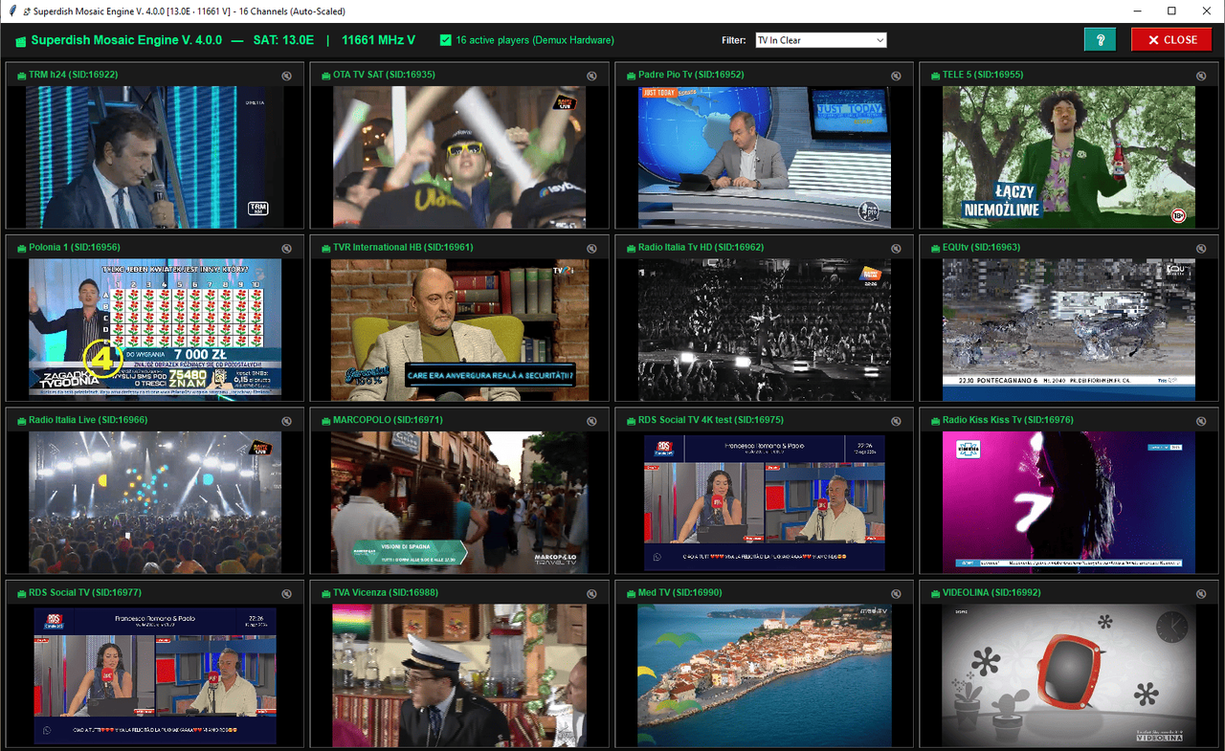This screenshot has height=751, width=1225.
Task: Click the TV icon beside Radio Italia Live
Action: (x=21, y=420)
